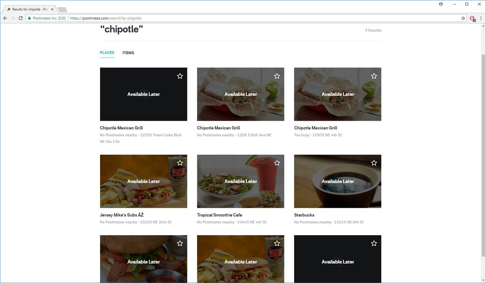
Task: Reload the Postmates search page
Action: pos(21,18)
